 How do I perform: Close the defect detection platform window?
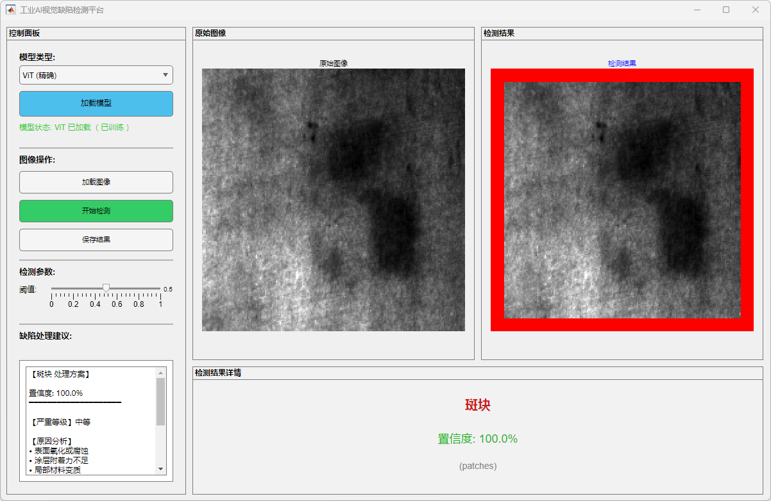[x=755, y=10]
